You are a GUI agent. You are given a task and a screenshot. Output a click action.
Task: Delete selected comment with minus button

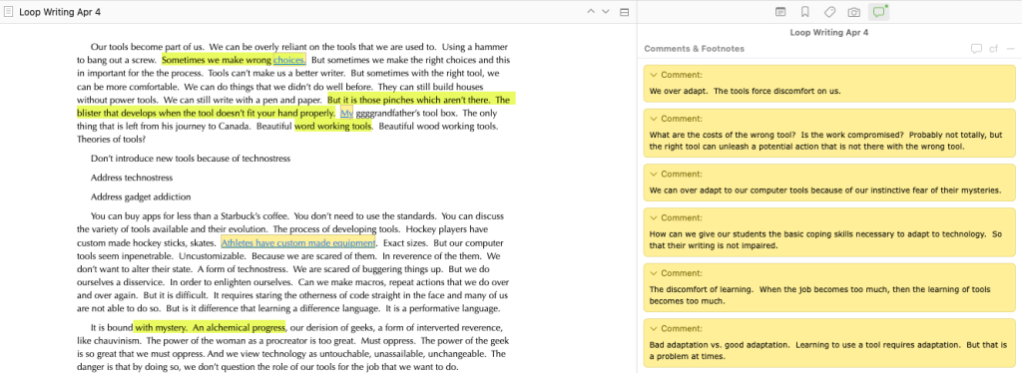coord(1011,49)
